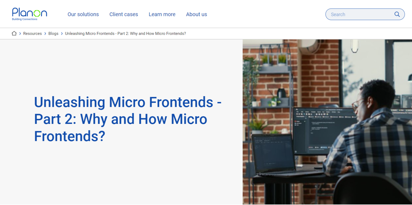Expand the navigation item for Our solutions
The height and width of the screenshot is (205, 412).
click(x=83, y=14)
